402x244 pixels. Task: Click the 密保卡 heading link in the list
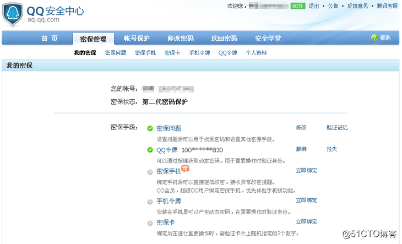(x=166, y=223)
